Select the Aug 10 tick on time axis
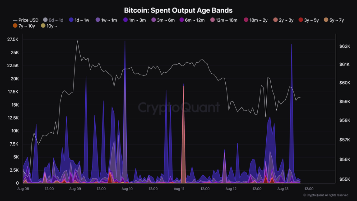 point(127,189)
